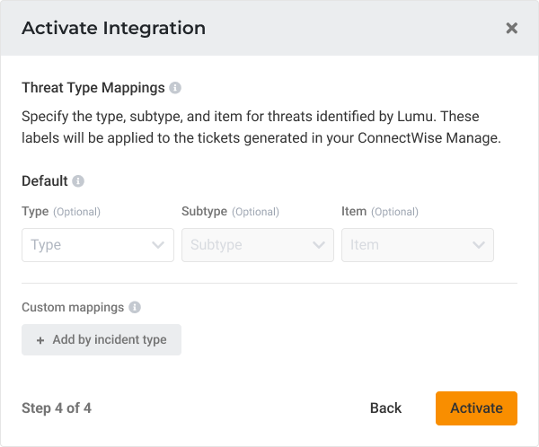
Task: Click info icon beside Threat Type Mappings
Action: [x=175, y=88]
